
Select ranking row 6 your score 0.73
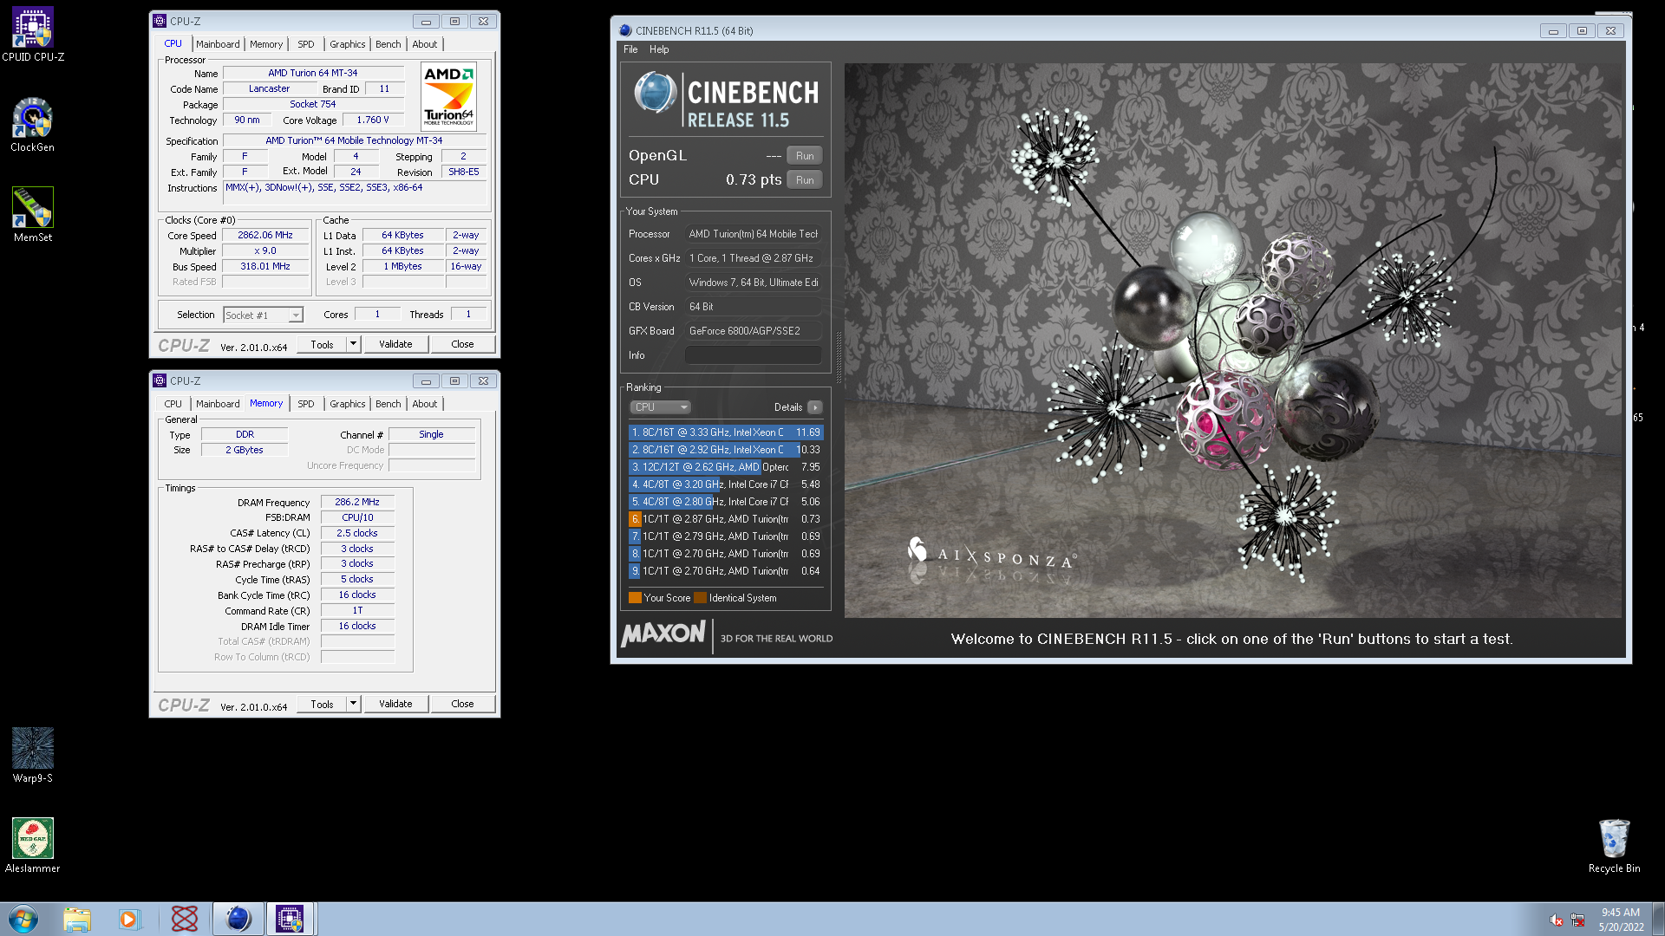[726, 519]
